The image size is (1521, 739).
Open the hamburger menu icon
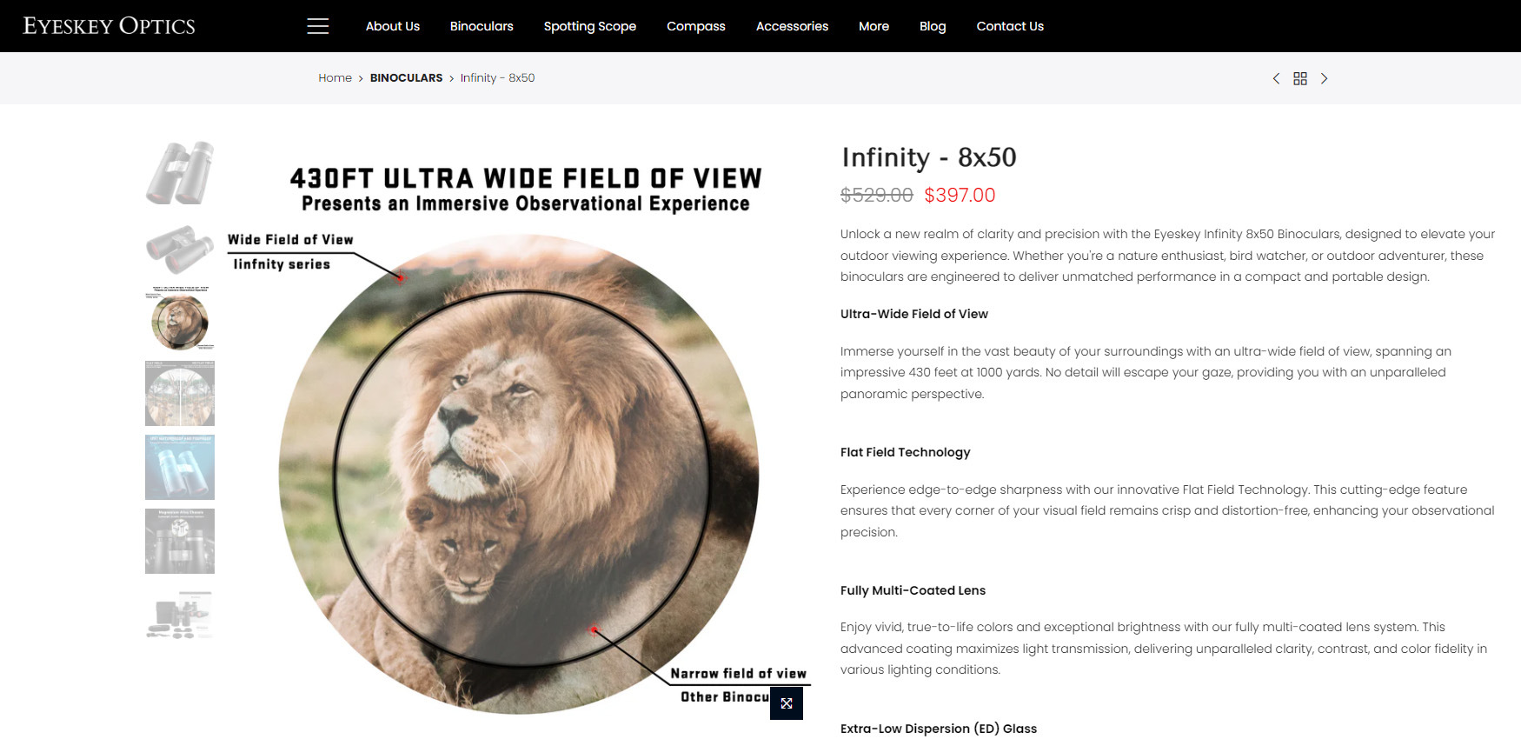click(x=318, y=26)
